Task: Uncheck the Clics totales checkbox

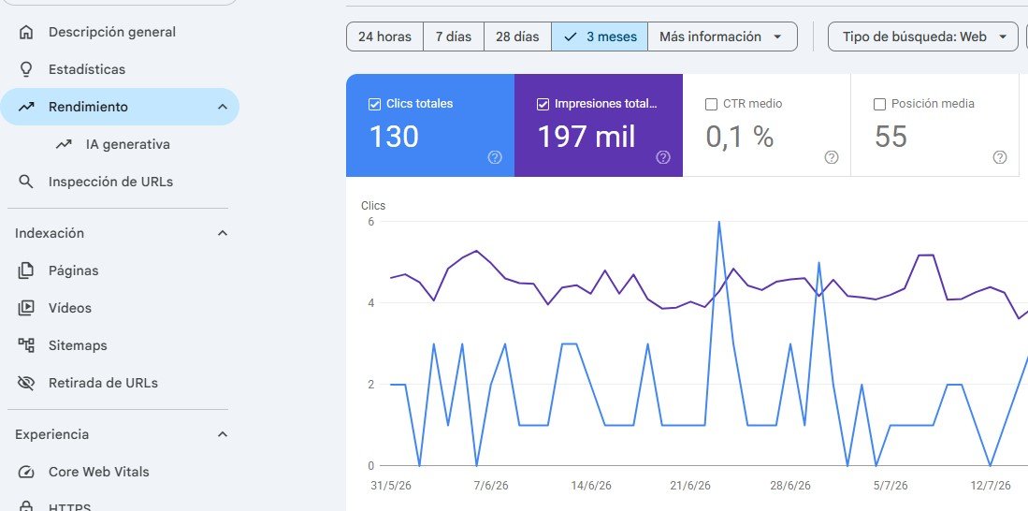Action: click(x=374, y=104)
